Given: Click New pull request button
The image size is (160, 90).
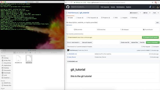Looking at the screenshot, I should [x=87, y=42].
